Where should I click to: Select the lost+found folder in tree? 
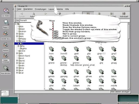tap(24, 56)
